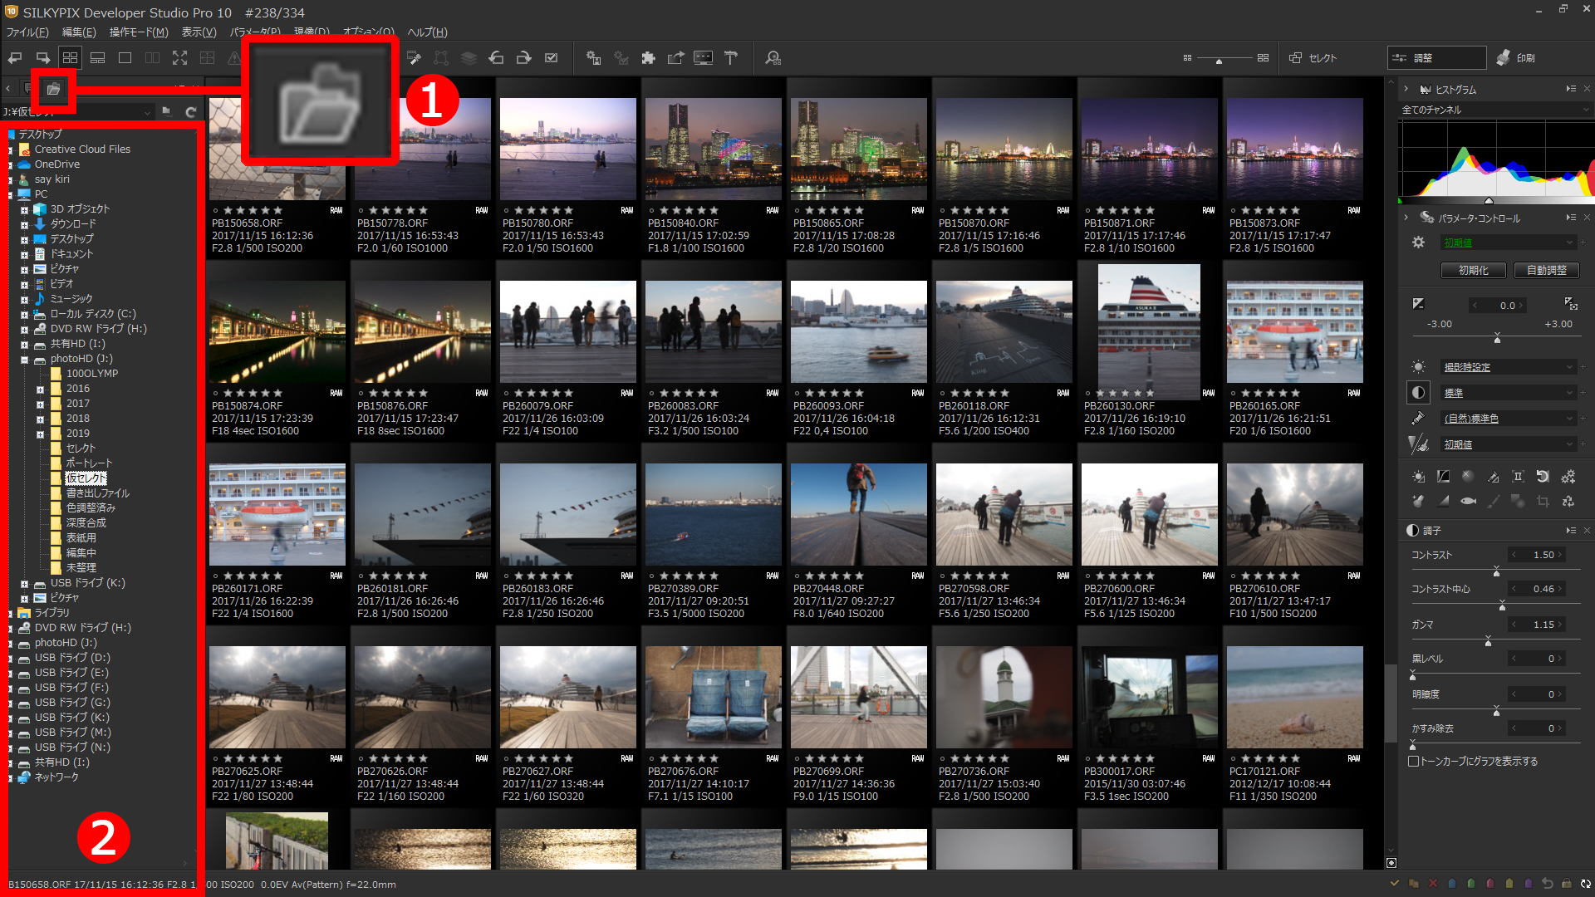Enable showing graph on tone curve checkbox
The height and width of the screenshot is (897, 1595).
coord(1413,762)
